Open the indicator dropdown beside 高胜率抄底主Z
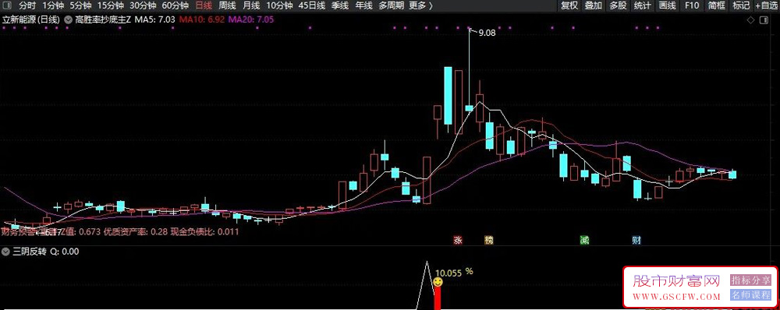780x310 pixels. [68, 20]
